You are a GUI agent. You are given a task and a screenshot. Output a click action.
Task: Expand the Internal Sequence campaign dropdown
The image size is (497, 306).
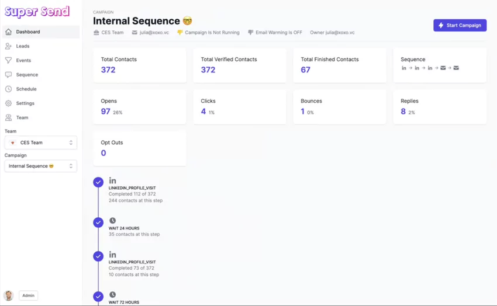click(40, 166)
